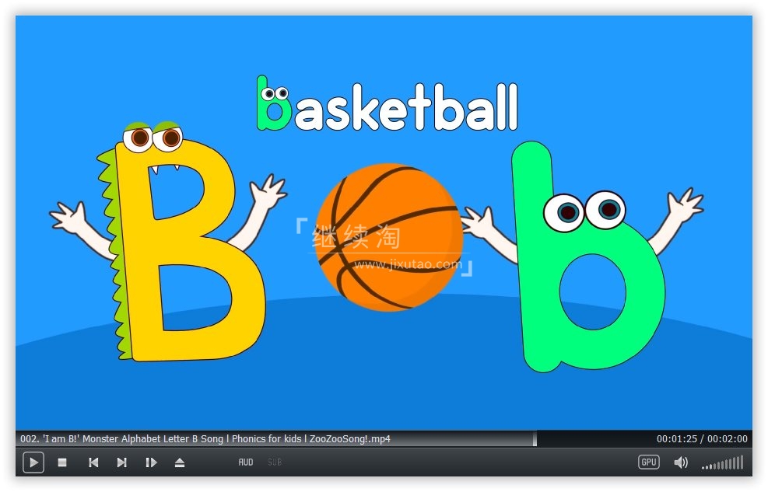The height and width of the screenshot is (492, 768).
Task: Skip to the next track
Action: pos(121,462)
